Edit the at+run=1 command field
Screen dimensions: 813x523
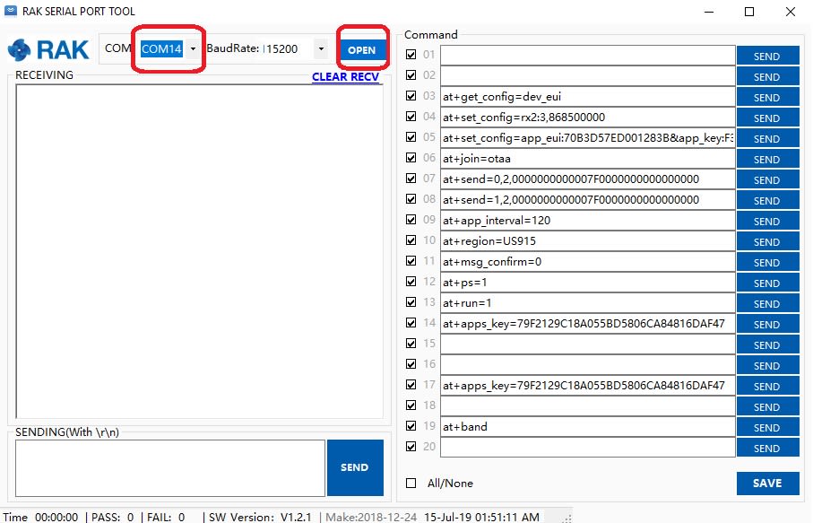(587, 302)
